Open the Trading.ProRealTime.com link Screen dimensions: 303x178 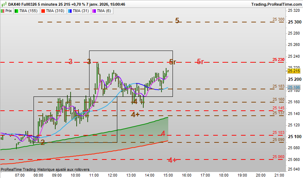pyautogui.click(x=276, y=4)
